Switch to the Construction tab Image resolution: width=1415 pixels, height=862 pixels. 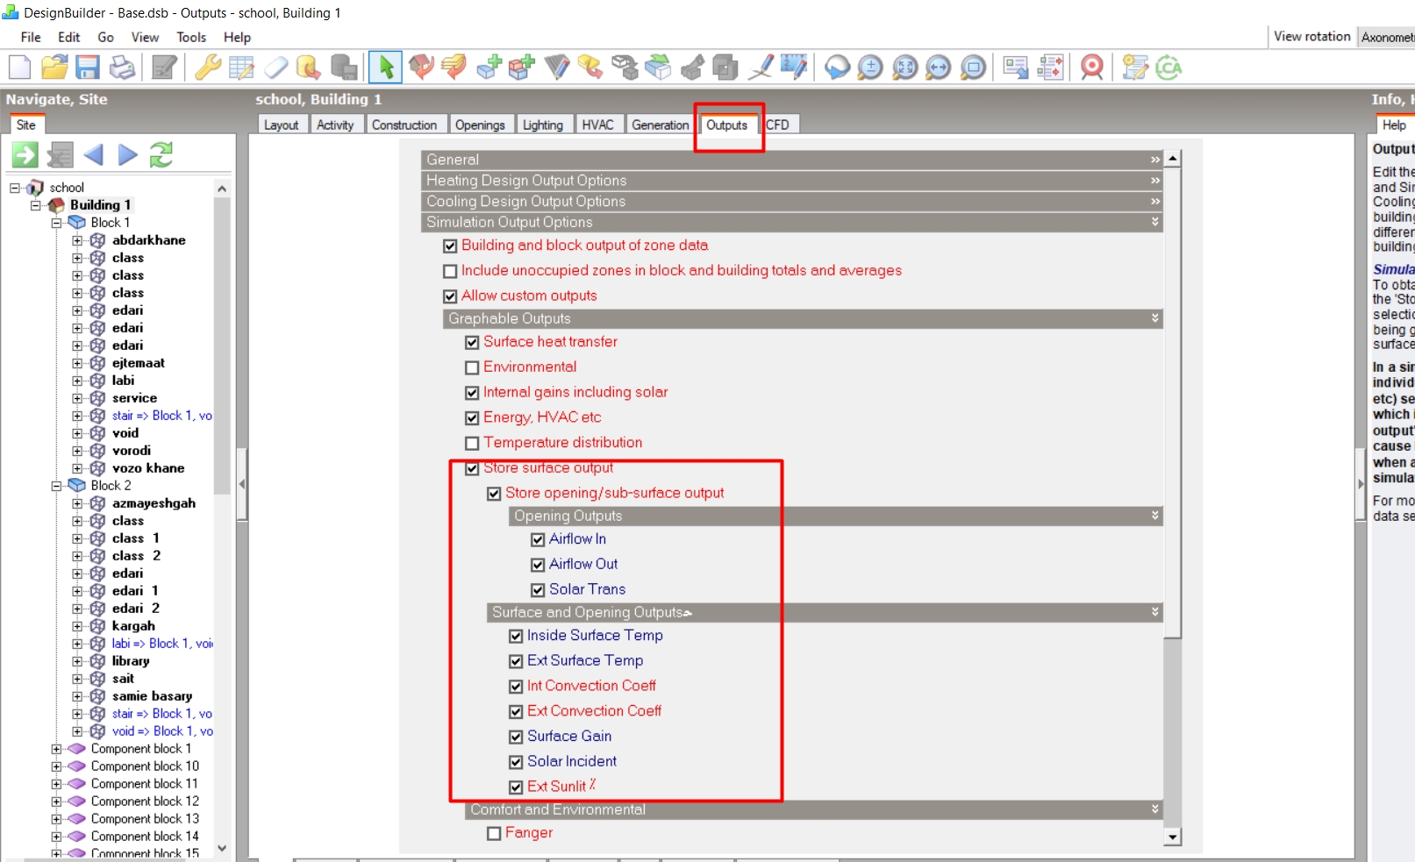[x=404, y=125]
